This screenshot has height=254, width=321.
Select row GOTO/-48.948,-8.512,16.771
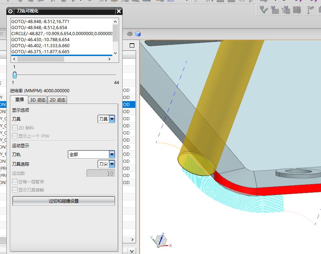(62, 22)
